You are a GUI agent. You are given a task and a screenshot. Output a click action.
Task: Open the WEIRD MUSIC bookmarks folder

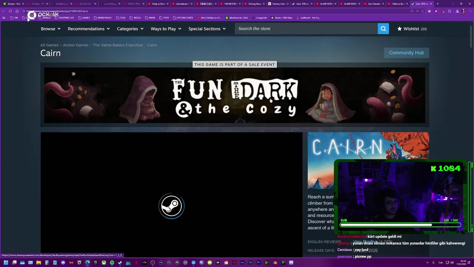click(x=103, y=18)
